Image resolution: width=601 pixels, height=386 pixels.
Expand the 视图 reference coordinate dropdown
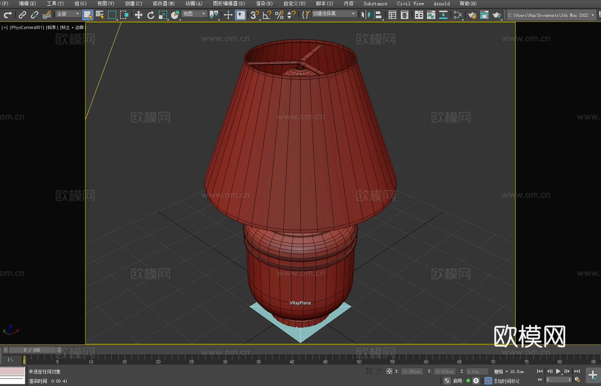pos(194,14)
